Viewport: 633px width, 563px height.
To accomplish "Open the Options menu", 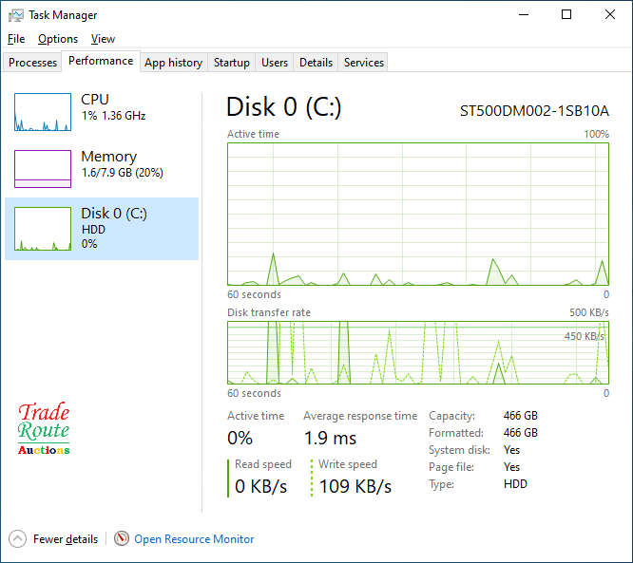I will coord(58,39).
